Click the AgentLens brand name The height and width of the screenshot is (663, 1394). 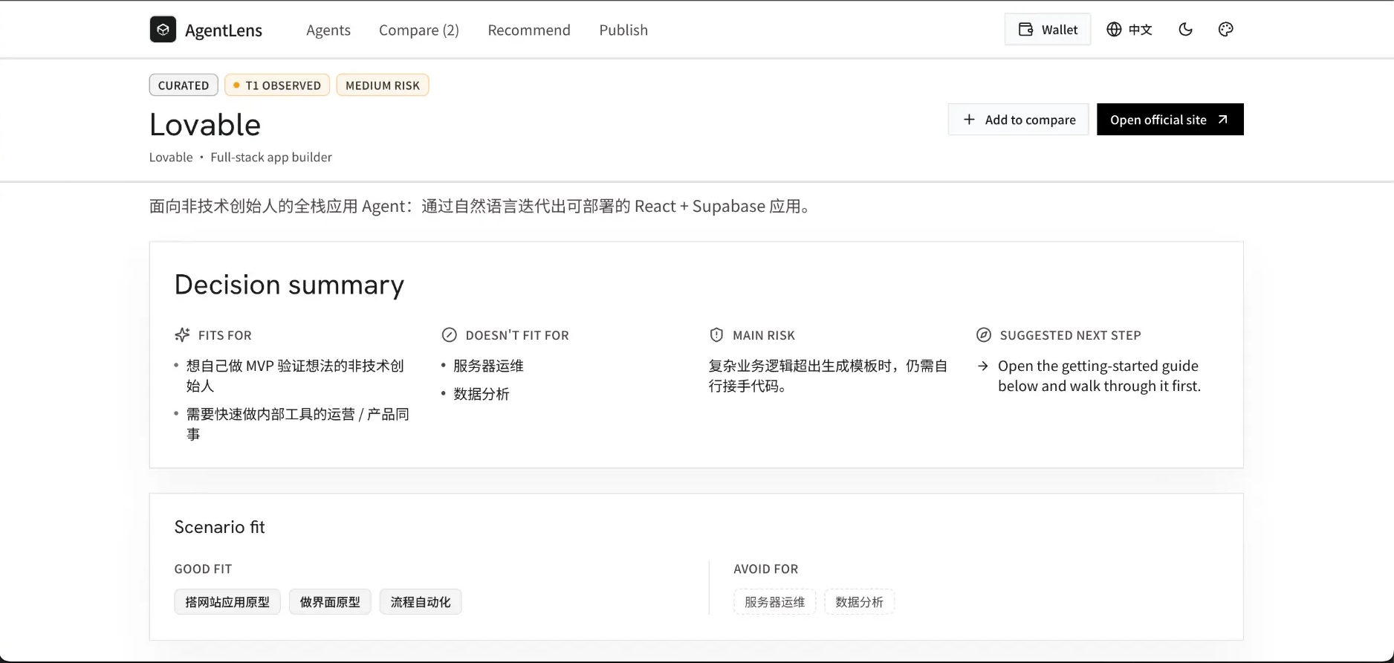[224, 30]
